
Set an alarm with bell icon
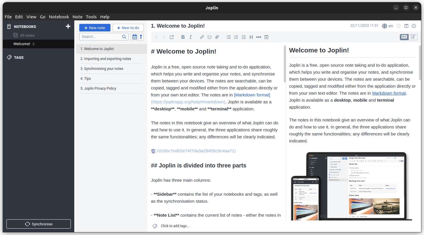tap(399, 26)
